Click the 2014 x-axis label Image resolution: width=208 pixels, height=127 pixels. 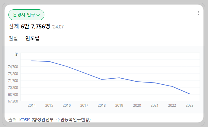coord(32,106)
